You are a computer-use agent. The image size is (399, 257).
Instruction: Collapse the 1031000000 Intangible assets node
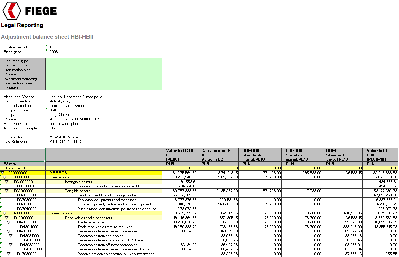[x=7, y=182]
